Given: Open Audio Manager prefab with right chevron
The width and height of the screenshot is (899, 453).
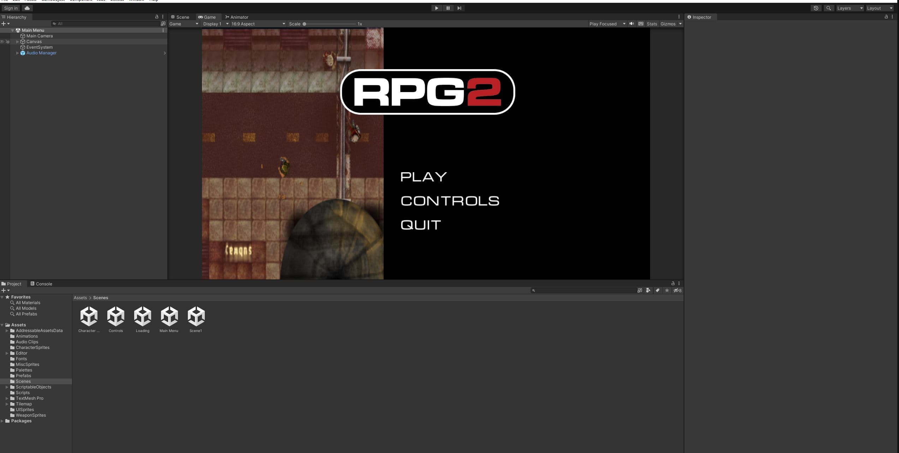Looking at the screenshot, I should click(165, 53).
